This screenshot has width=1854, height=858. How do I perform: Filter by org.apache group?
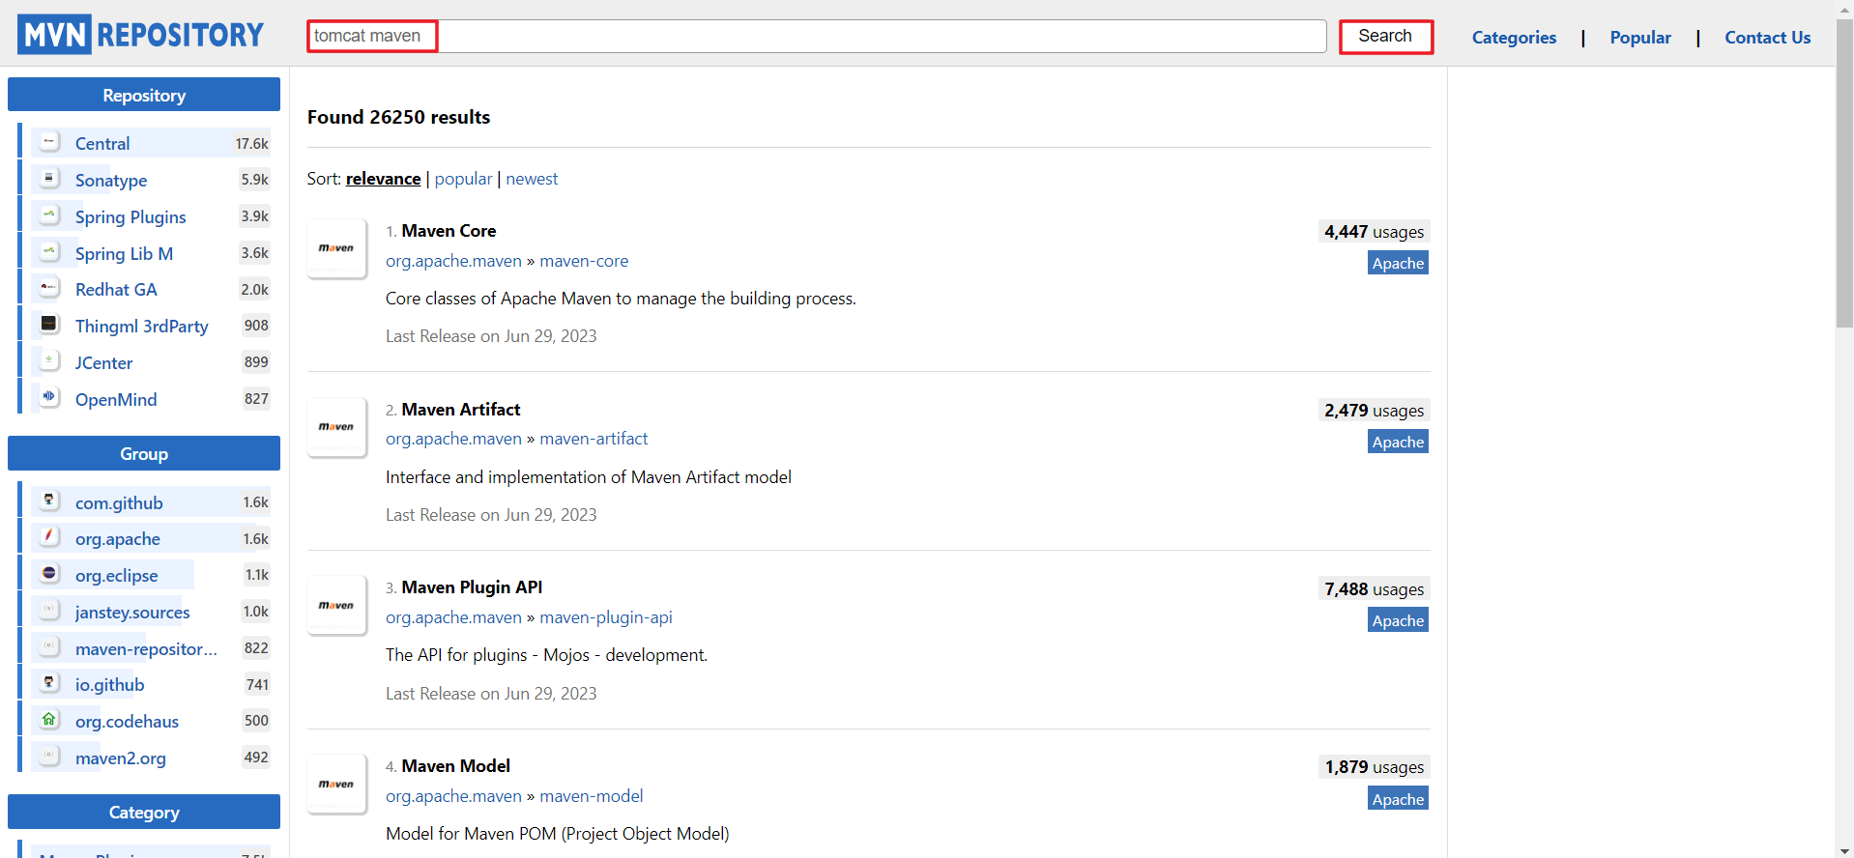tap(118, 538)
